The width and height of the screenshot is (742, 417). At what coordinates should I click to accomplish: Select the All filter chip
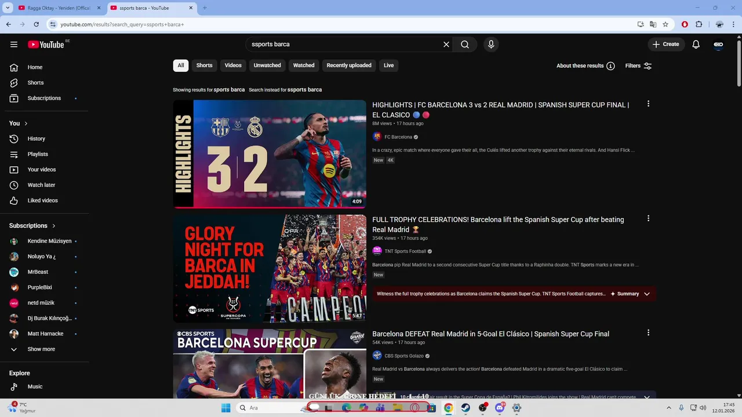[181, 65]
